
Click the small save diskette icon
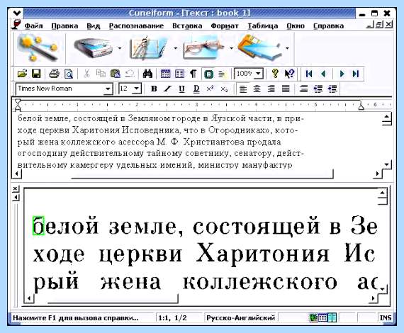[x=36, y=74]
